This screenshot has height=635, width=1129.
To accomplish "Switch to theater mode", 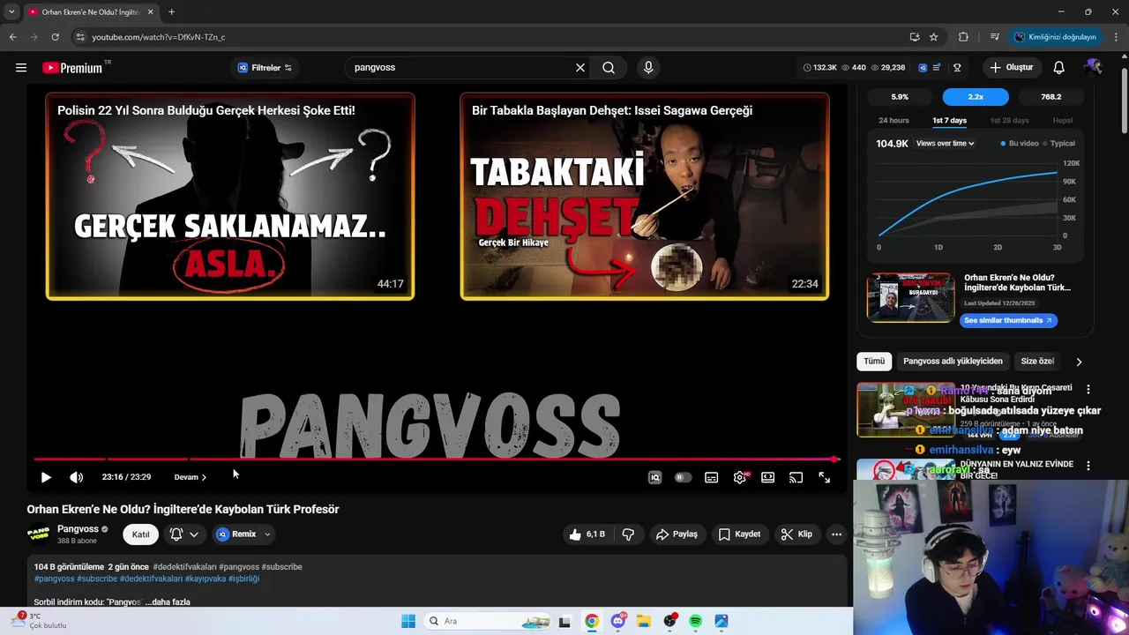I will click(768, 477).
